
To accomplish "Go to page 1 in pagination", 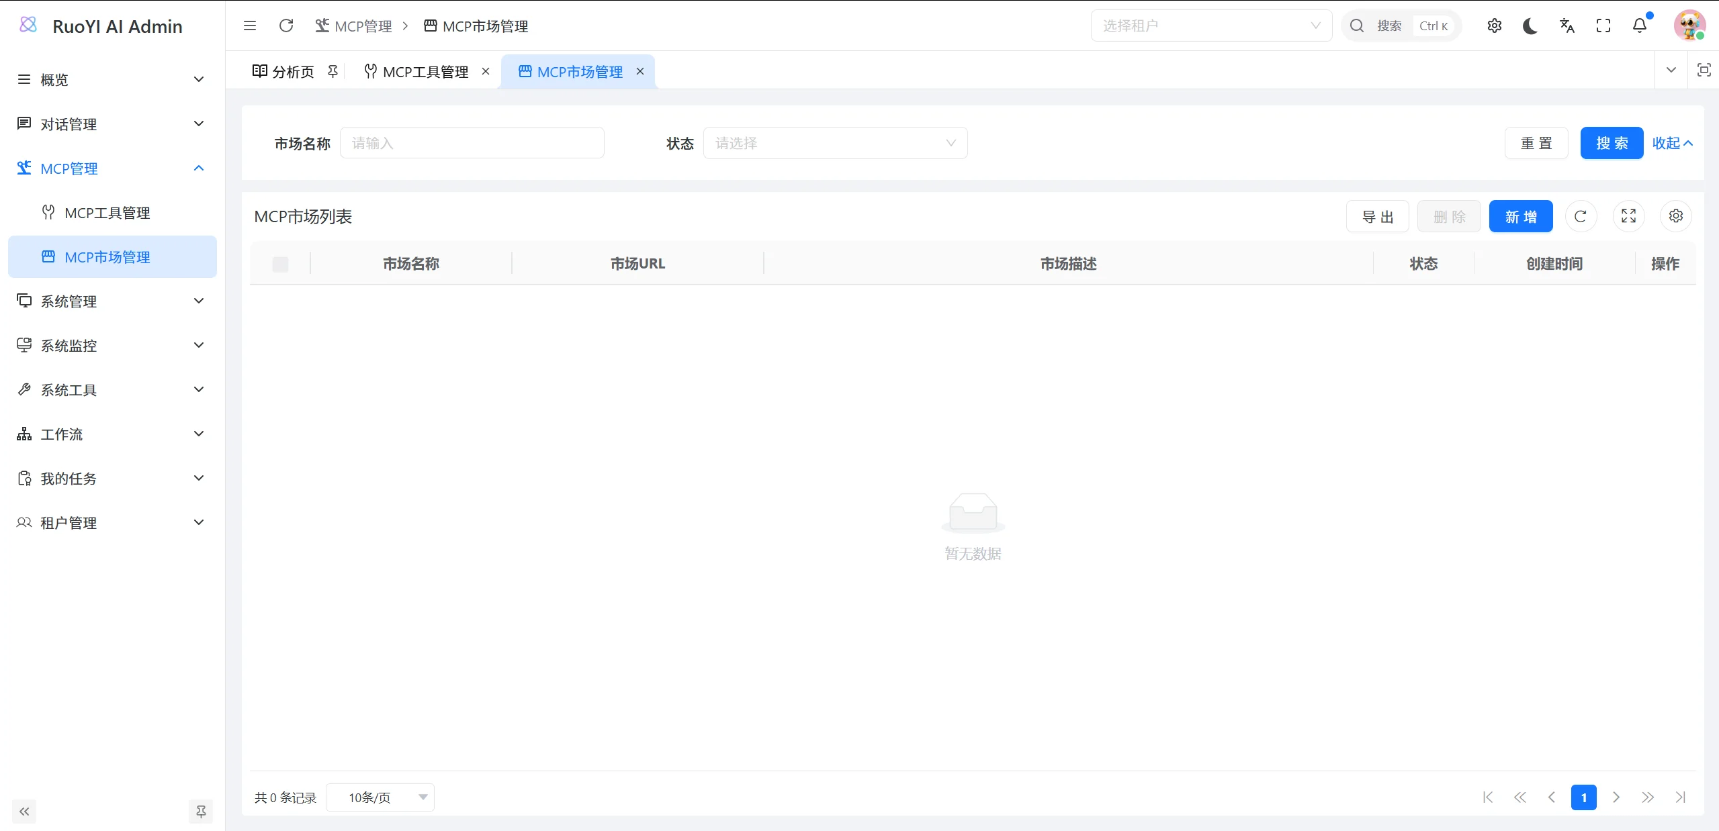I will click(x=1583, y=797).
